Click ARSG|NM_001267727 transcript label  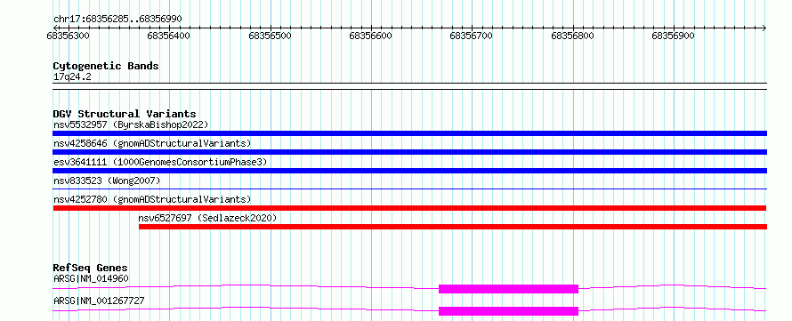(99, 301)
